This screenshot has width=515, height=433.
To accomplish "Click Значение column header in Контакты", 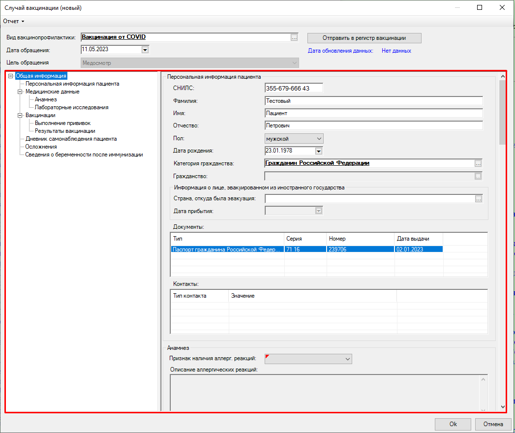I will (x=313, y=296).
